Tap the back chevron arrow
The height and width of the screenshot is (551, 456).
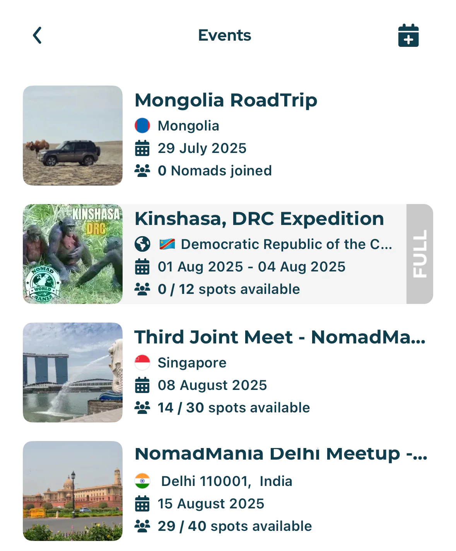(37, 36)
